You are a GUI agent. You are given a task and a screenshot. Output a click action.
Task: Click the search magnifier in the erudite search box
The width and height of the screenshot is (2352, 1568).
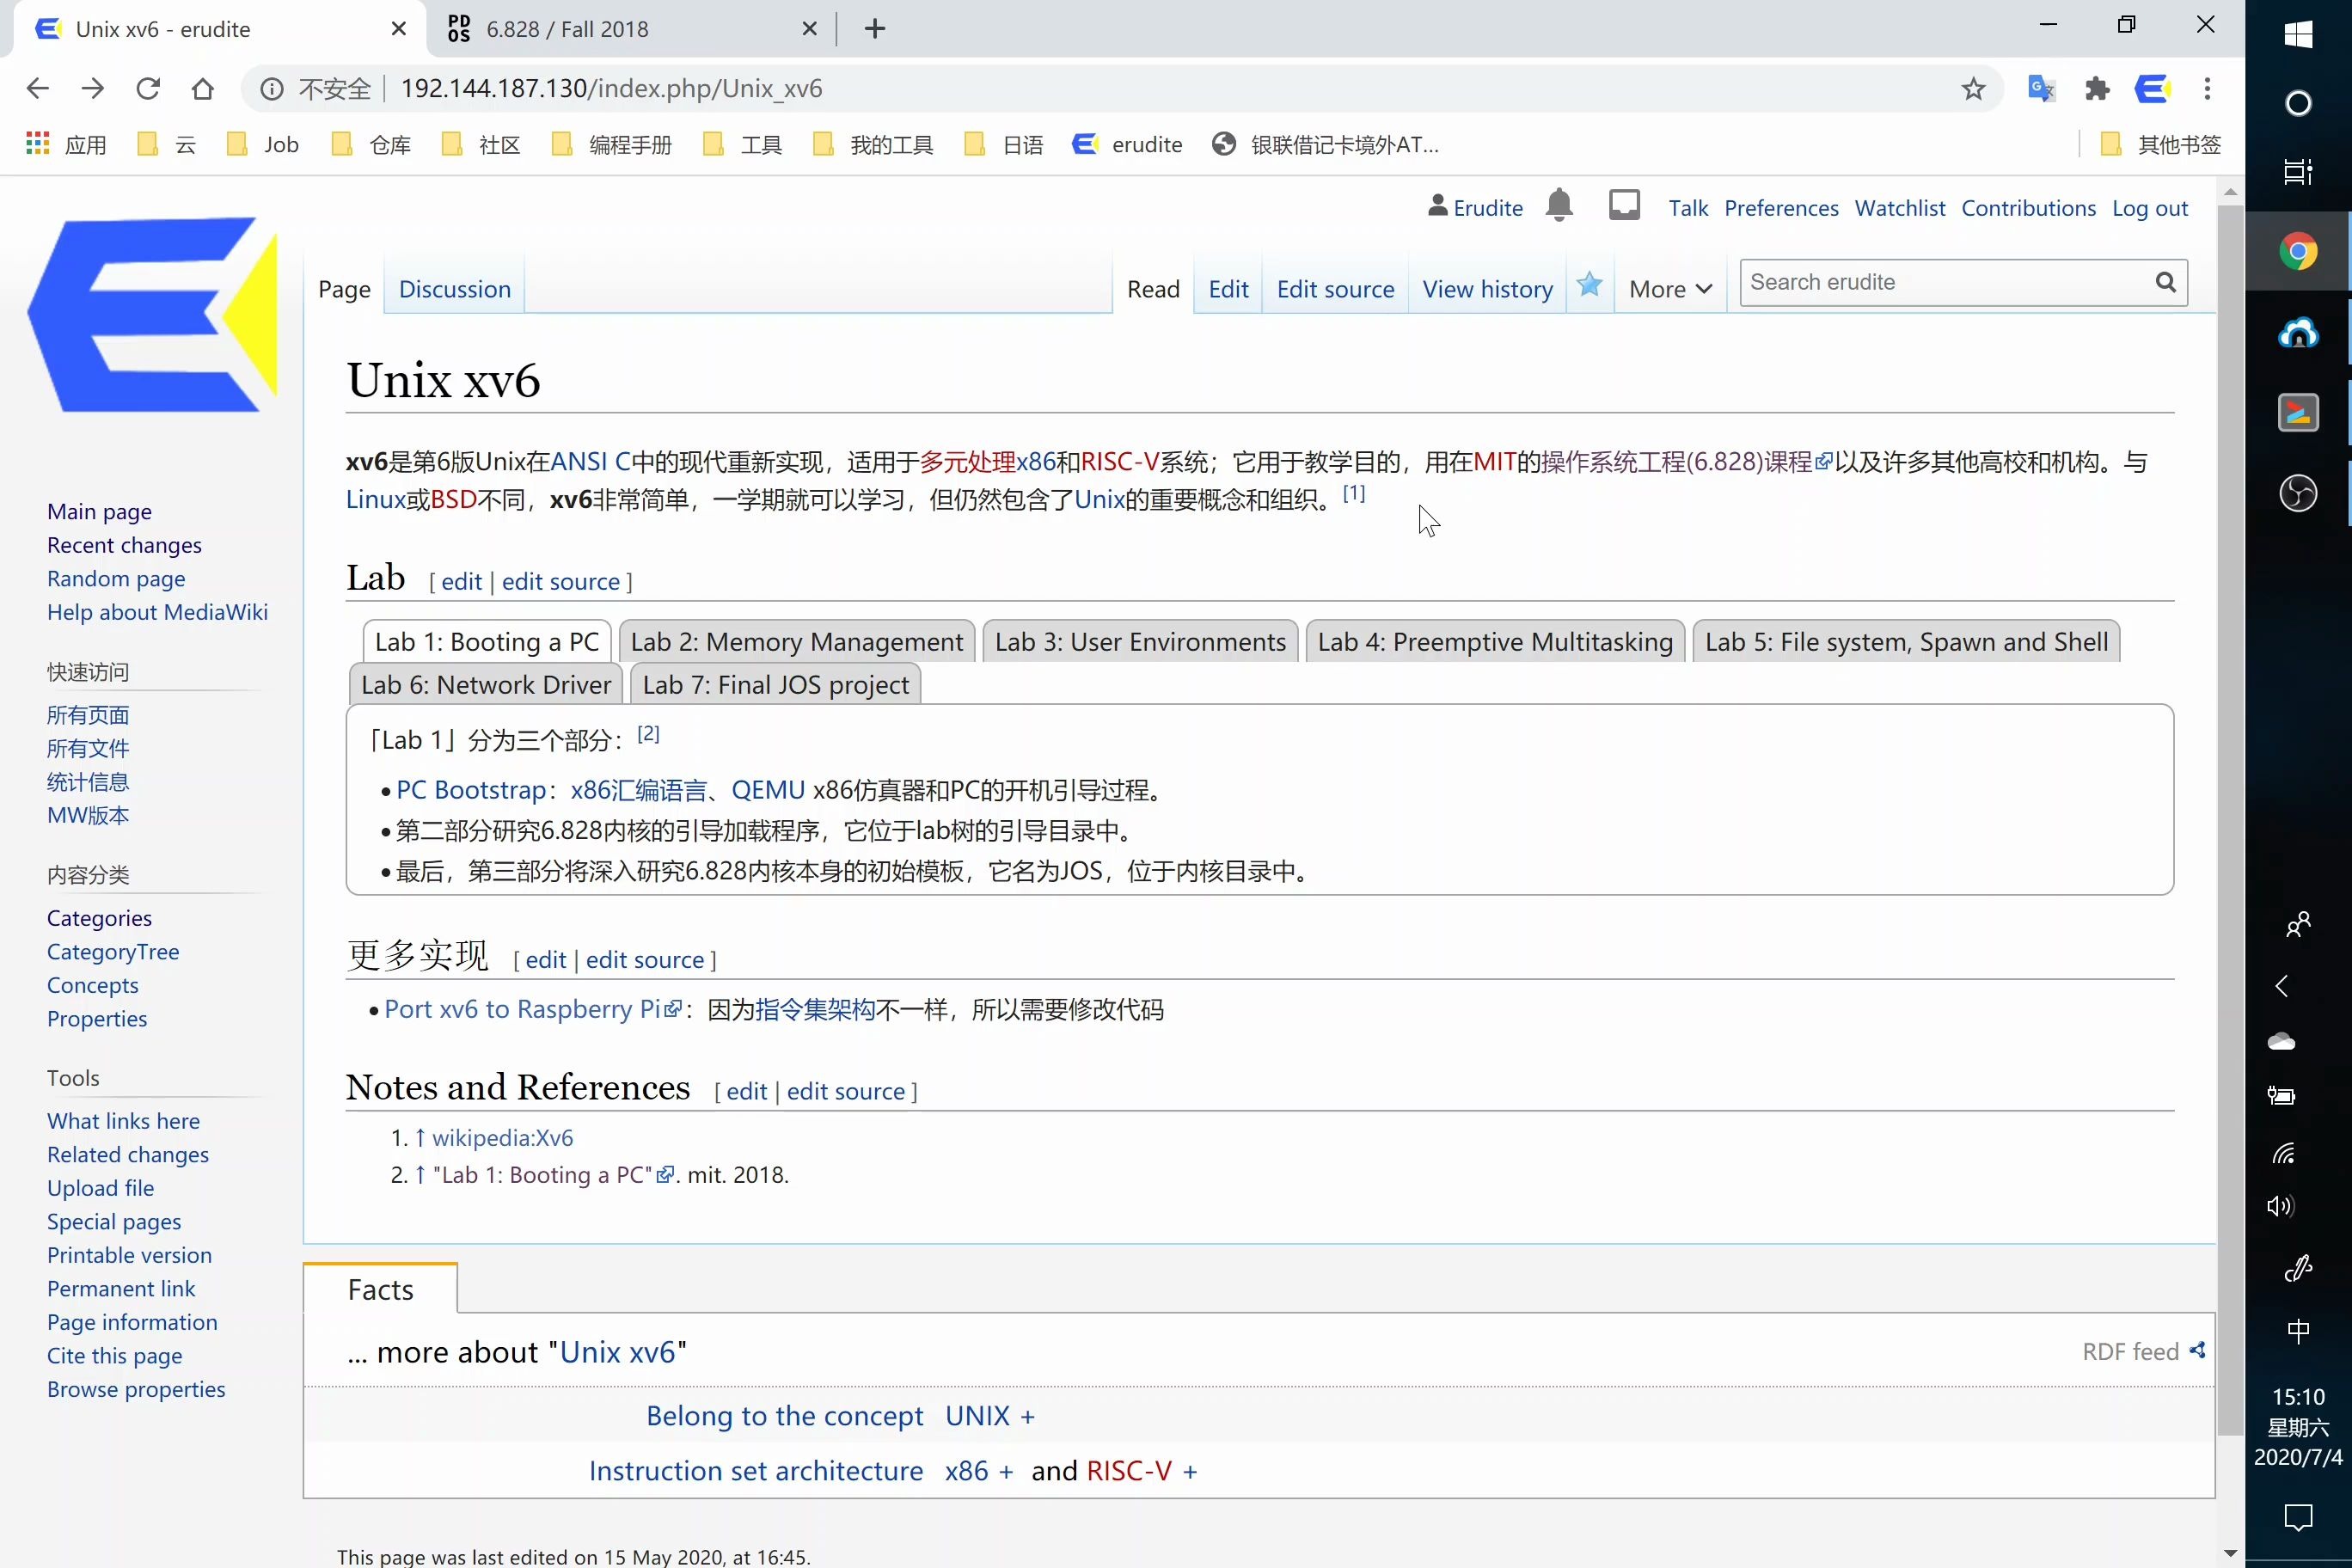tap(2165, 282)
